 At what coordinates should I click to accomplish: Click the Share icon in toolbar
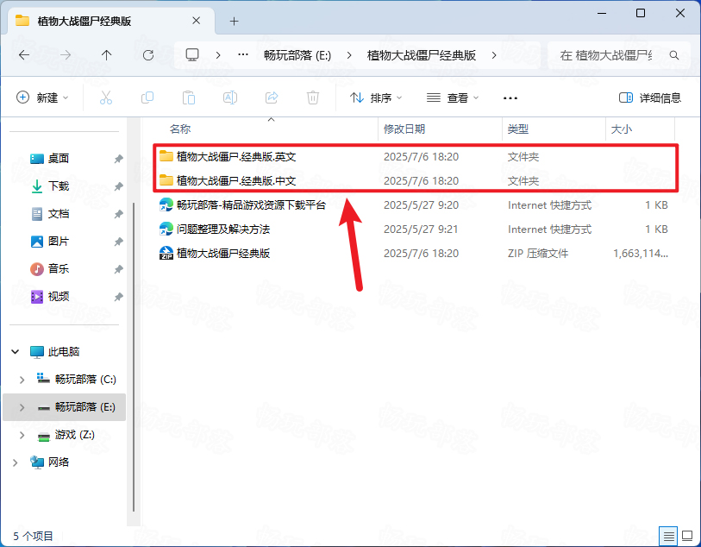click(272, 97)
